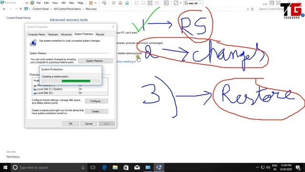This screenshot has width=305, height=172.
Task: Click the VMware full screen mode icon
Action: [x=150, y=3]
